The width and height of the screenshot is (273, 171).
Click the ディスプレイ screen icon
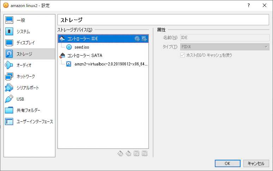click(x=9, y=43)
